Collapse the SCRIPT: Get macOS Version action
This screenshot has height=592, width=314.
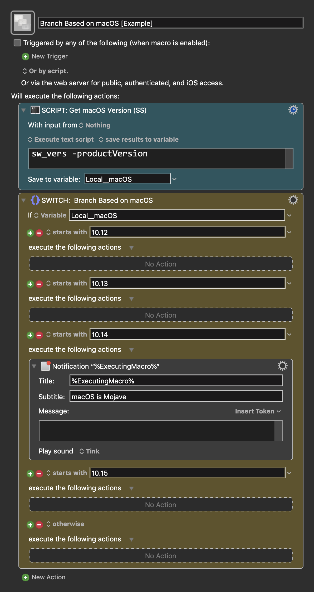(24, 110)
